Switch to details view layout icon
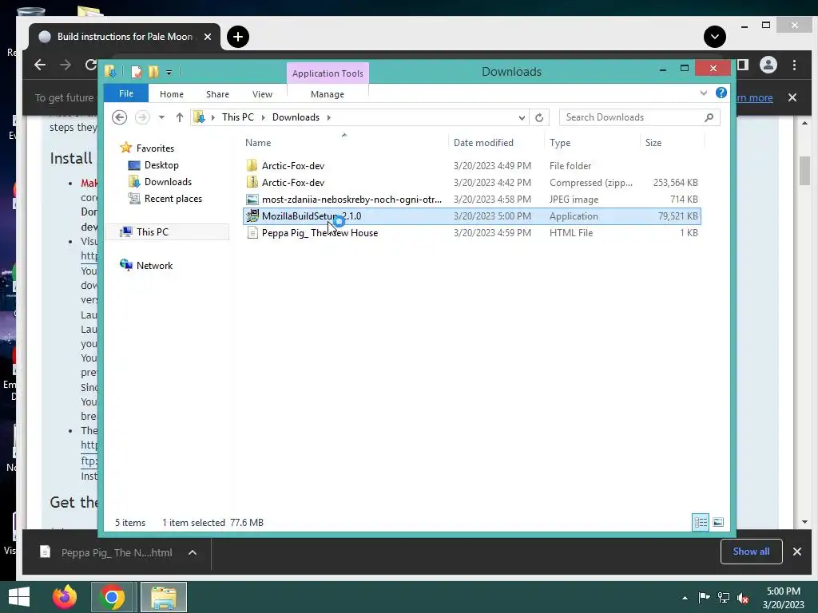 [701, 522]
